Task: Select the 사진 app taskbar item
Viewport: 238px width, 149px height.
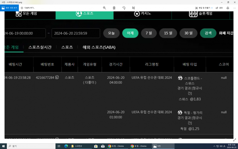Action: tap(163, 146)
